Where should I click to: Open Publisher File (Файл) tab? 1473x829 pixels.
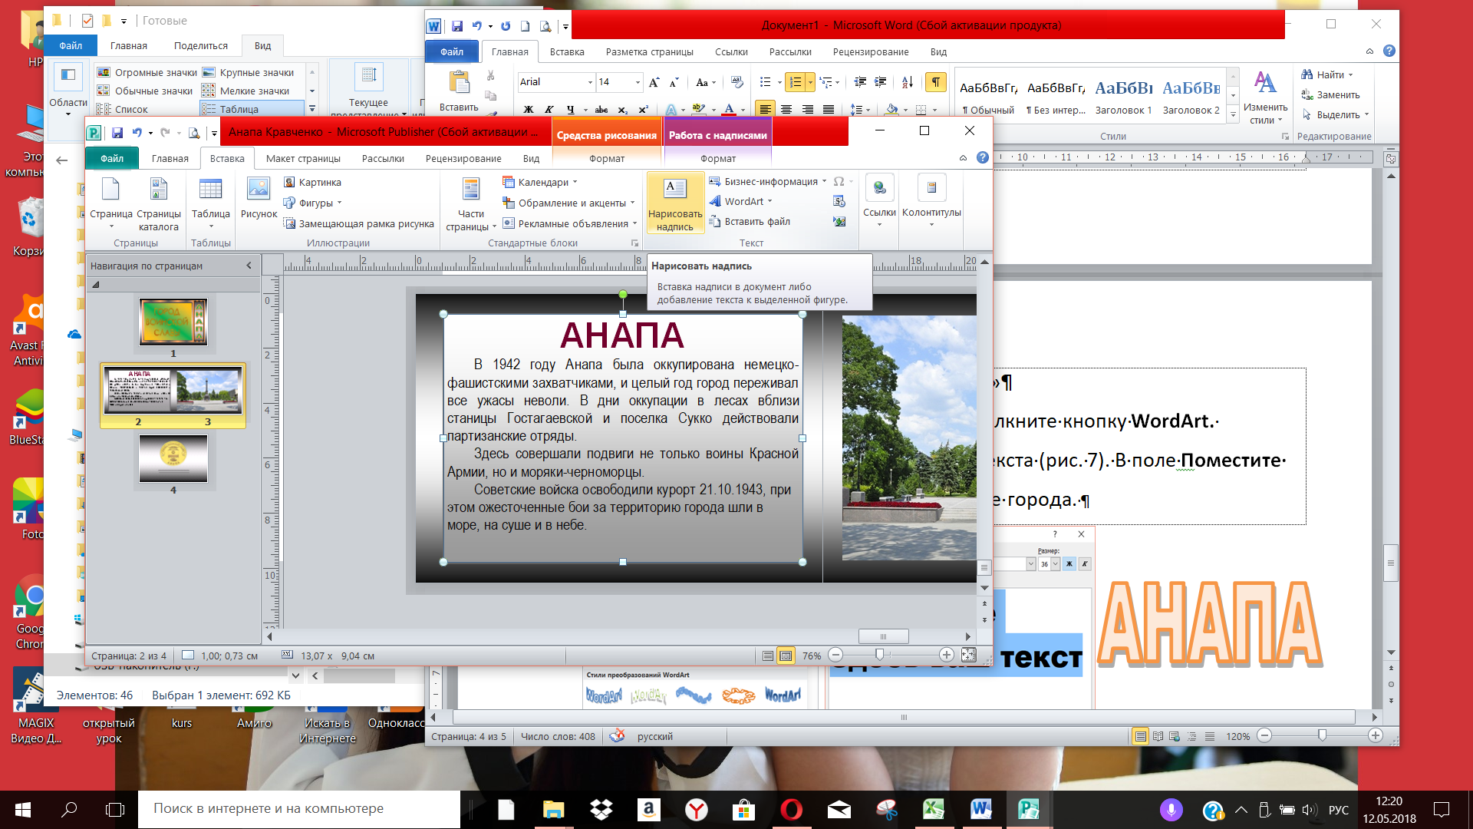click(112, 158)
